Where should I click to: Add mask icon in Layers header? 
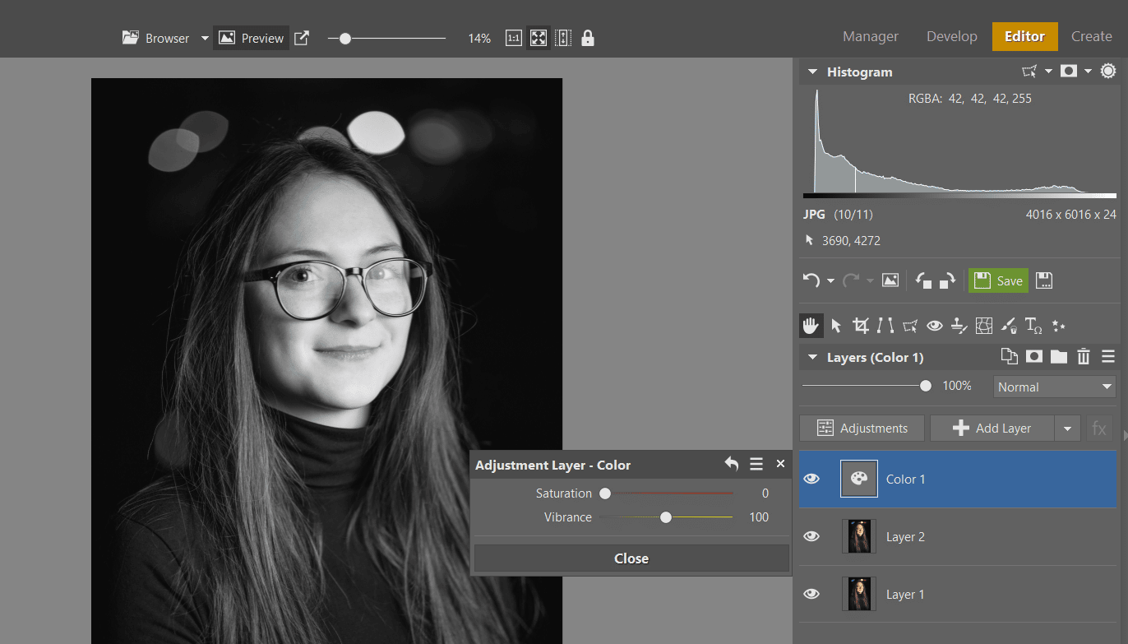point(1034,356)
